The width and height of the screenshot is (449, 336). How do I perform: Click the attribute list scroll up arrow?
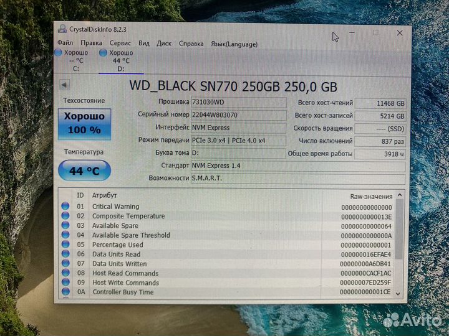point(400,195)
